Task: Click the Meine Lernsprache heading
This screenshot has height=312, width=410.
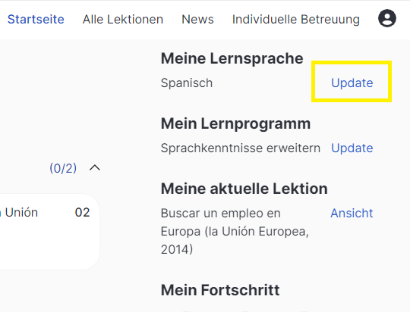Action: pos(232,58)
